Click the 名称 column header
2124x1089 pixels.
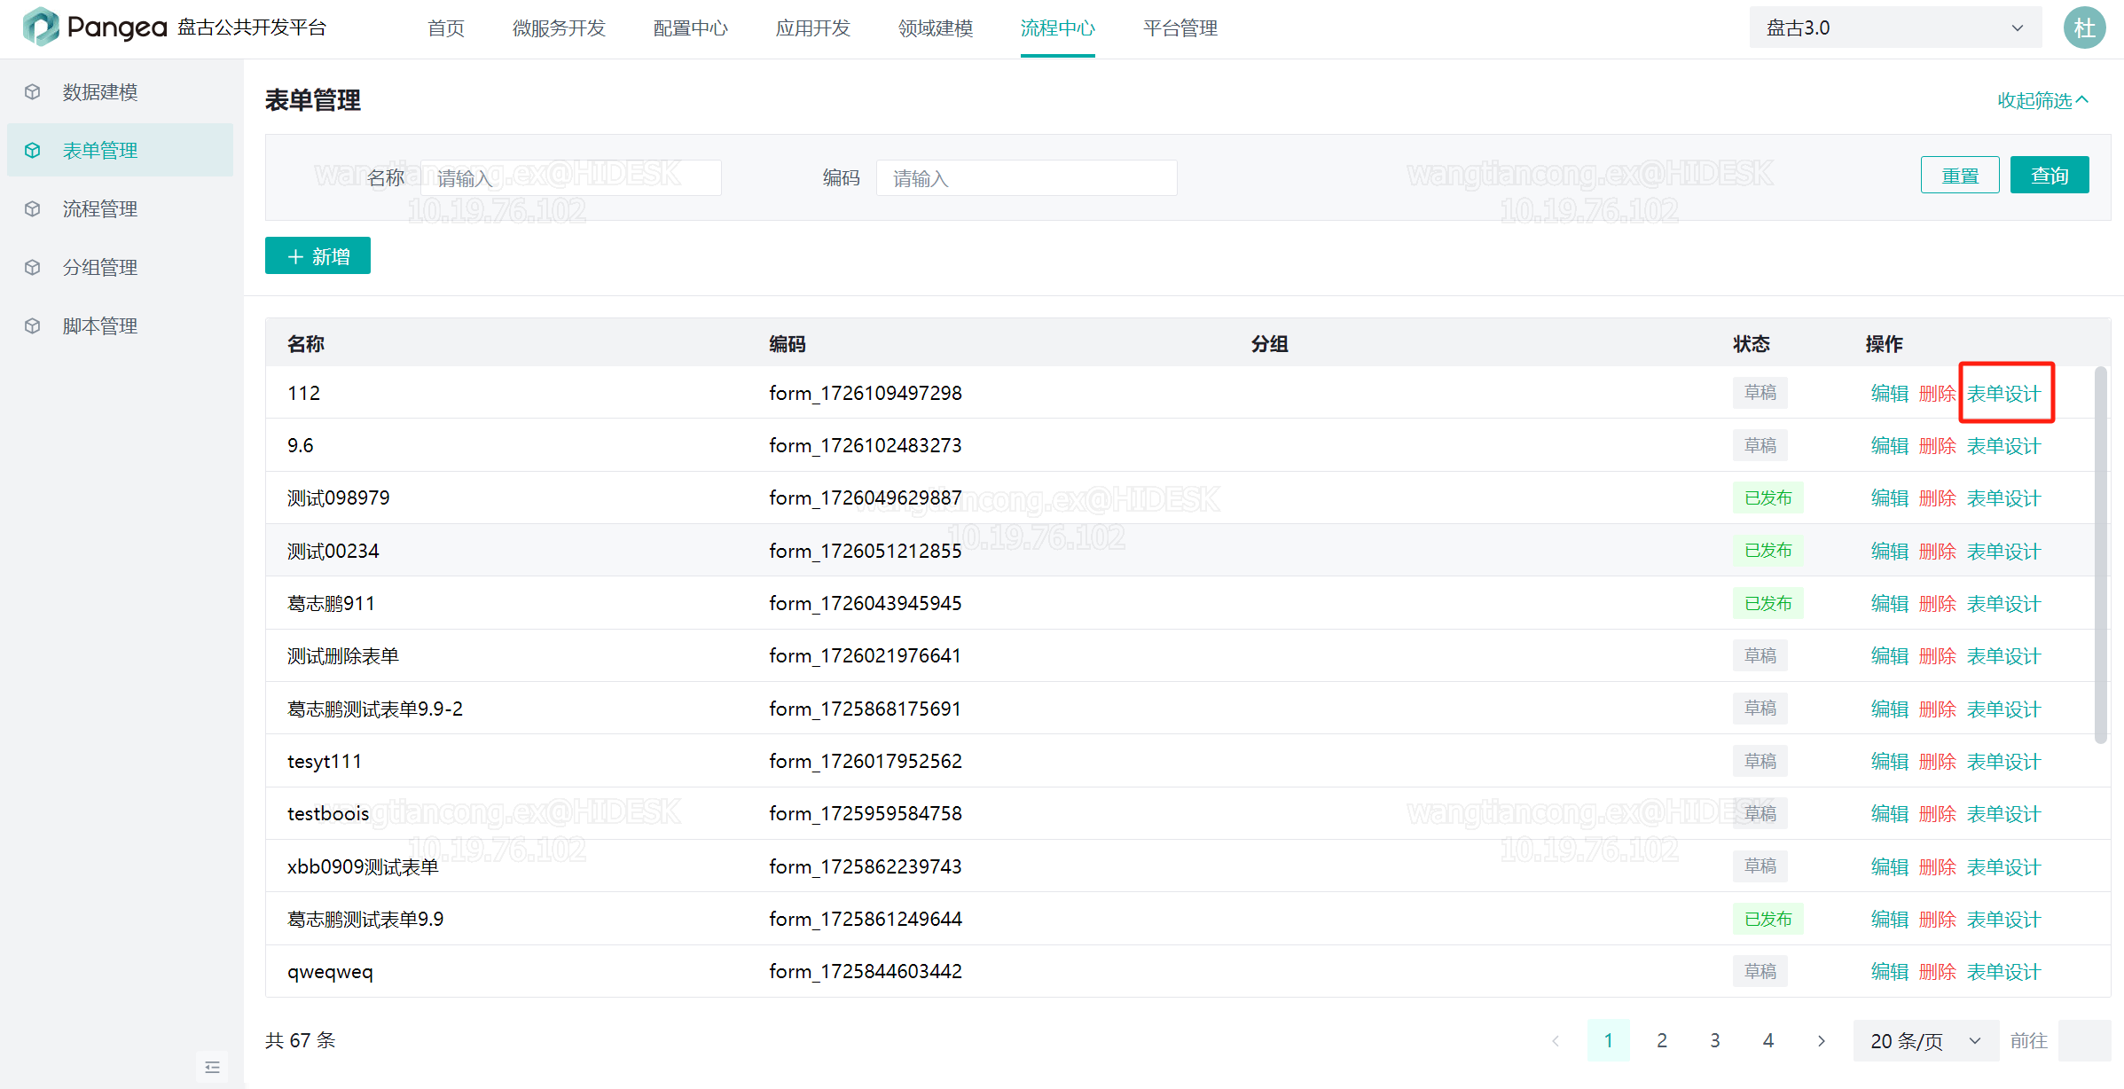[x=306, y=344]
